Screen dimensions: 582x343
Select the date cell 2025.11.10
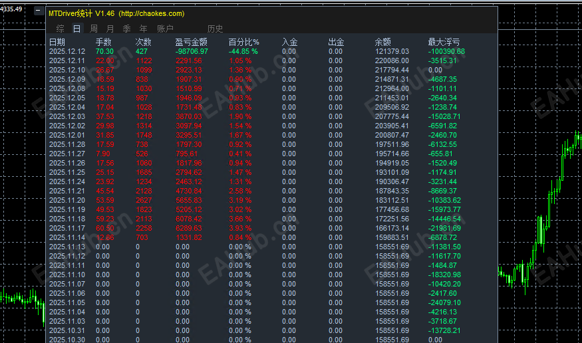pos(67,275)
